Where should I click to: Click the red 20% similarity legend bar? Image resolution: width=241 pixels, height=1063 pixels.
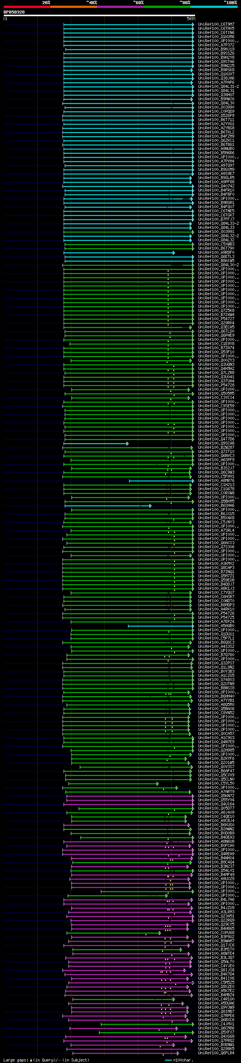point(27,7)
